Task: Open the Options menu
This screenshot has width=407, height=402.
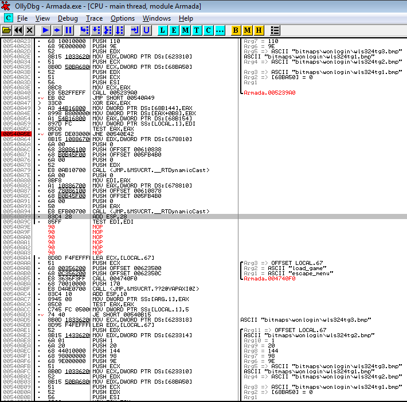Action: tap(123, 18)
